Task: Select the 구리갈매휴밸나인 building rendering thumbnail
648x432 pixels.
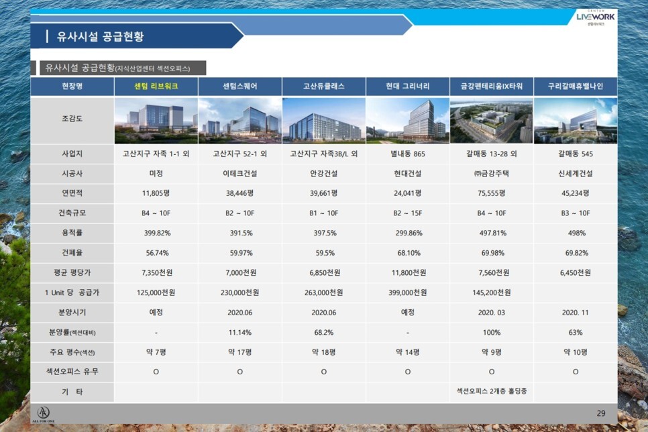Action: point(576,121)
